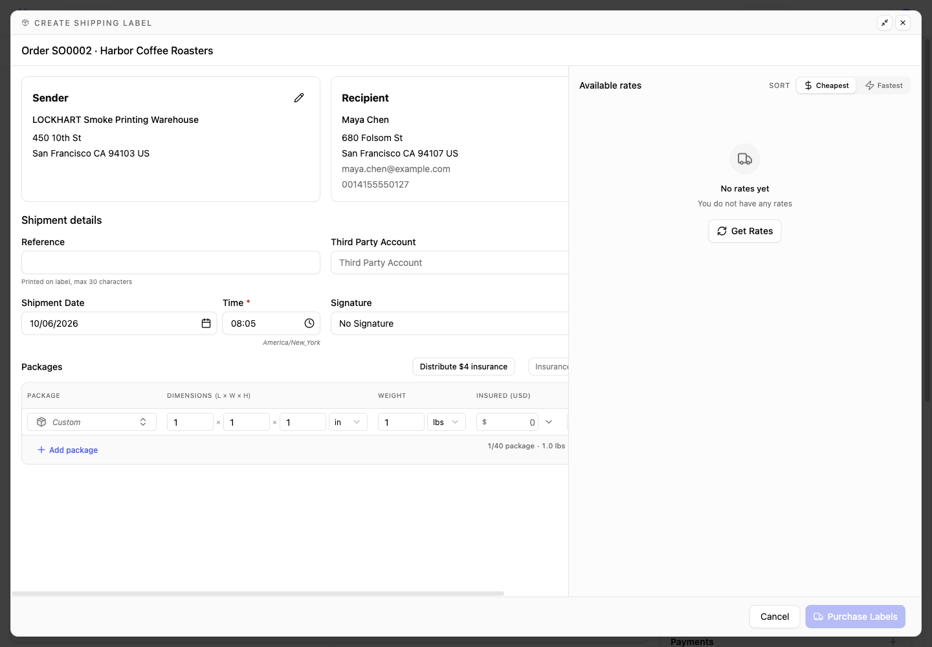Click the Payments heading behind dialog

click(x=692, y=642)
